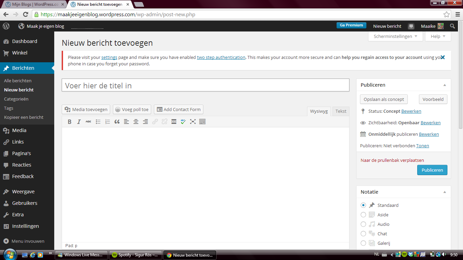Image resolution: width=463 pixels, height=260 pixels.
Task: Choose the Audio post format
Action: pyautogui.click(x=363, y=224)
